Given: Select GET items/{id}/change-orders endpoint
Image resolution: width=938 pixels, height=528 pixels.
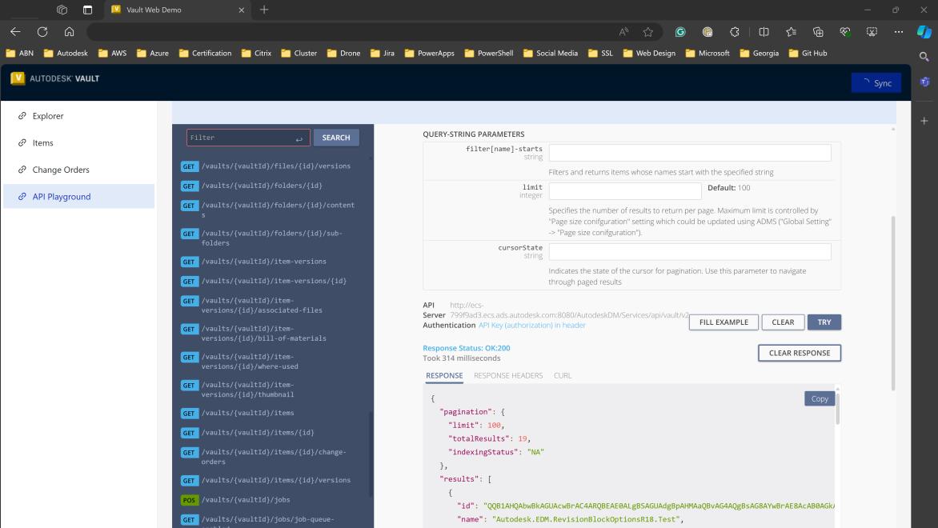Looking at the screenshot, I should point(271,457).
